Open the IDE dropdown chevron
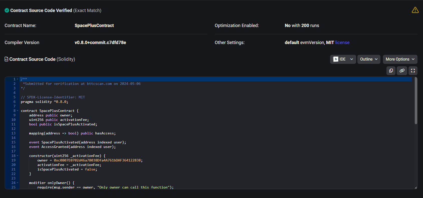The image size is (423, 198). point(352,59)
